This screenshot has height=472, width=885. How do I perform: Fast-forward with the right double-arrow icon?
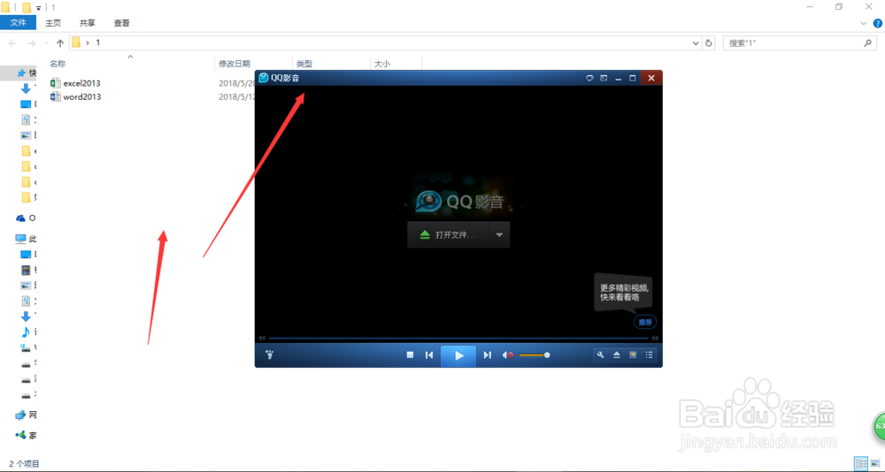655,339
